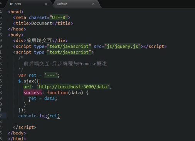Click the first "text/javascript" type string
The height and width of the screenshot is (141, 195).
69,46
